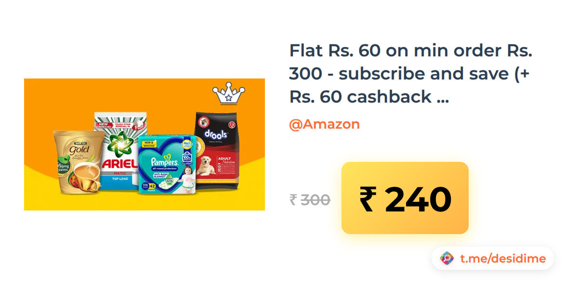Click the ₹ 240 deal price button
Viewport: 578px width, 289px height.
coord(405,198)
